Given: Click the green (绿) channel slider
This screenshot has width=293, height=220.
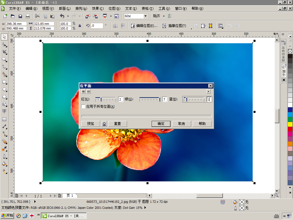Looking at the screenshot, I should click(149, 99).
